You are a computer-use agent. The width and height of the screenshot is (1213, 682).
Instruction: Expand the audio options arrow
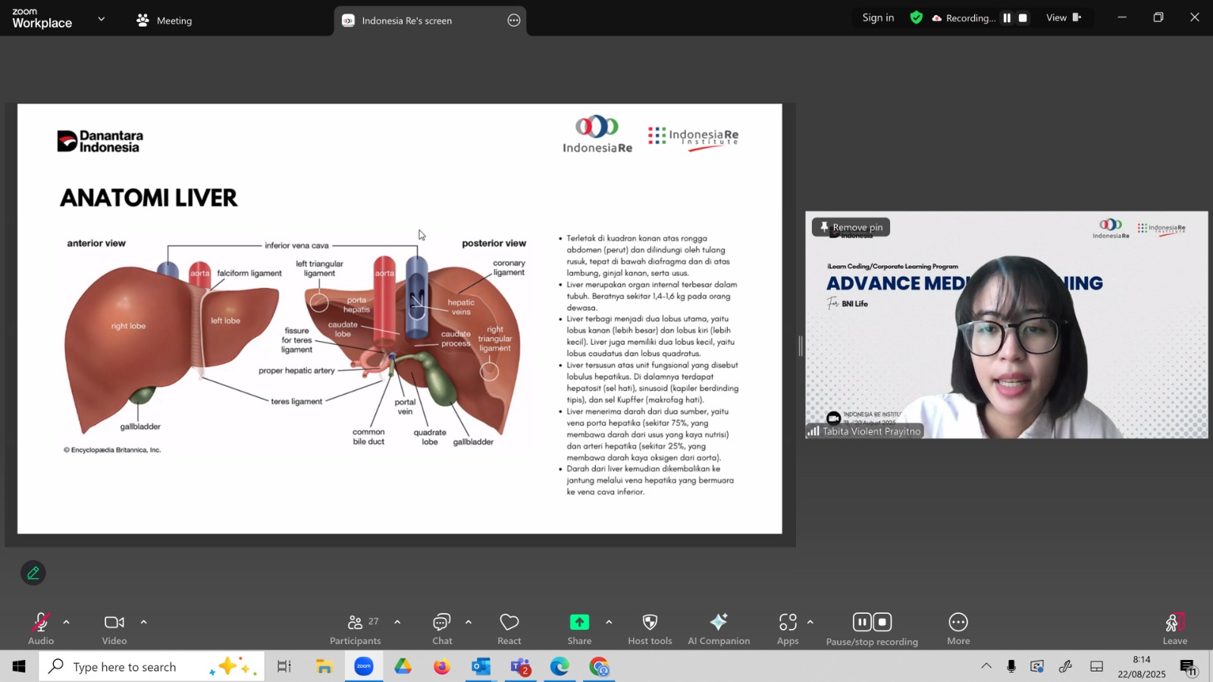coord(67,622)
